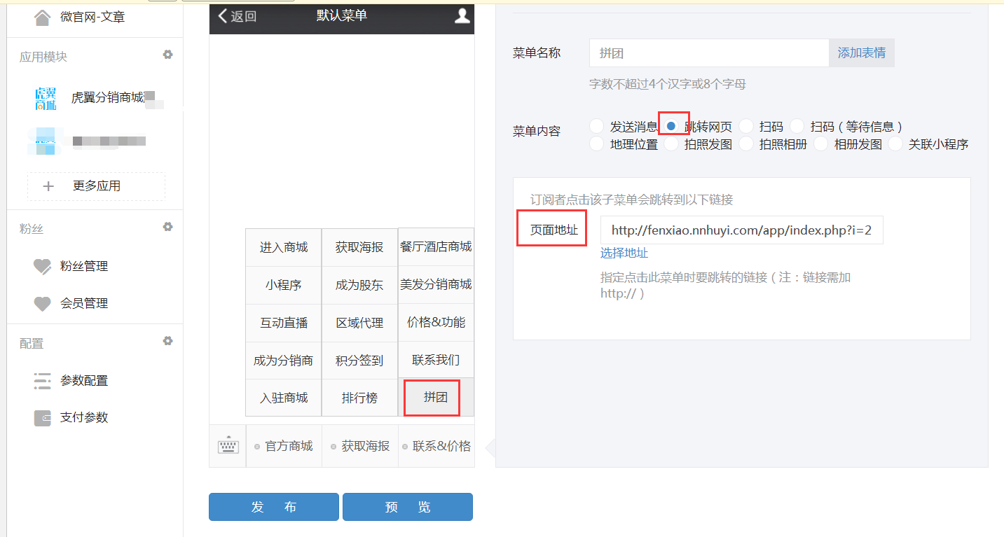Viewport: 1004px width, 537px height.
Task: Select the 联系我们 submenu item
Action: [x=436, y=360]
